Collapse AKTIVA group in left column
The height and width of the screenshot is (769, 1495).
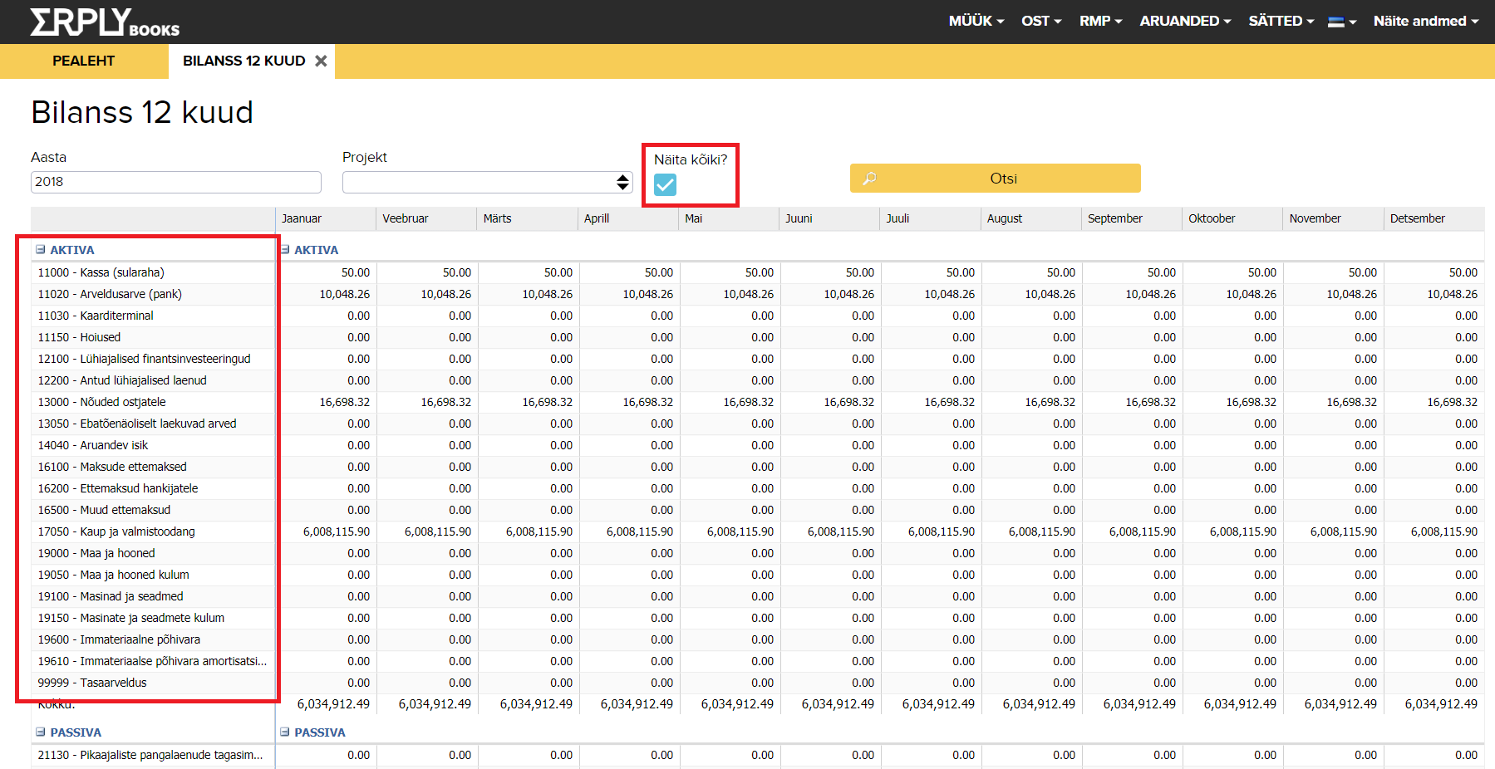[x=40, y=250]
